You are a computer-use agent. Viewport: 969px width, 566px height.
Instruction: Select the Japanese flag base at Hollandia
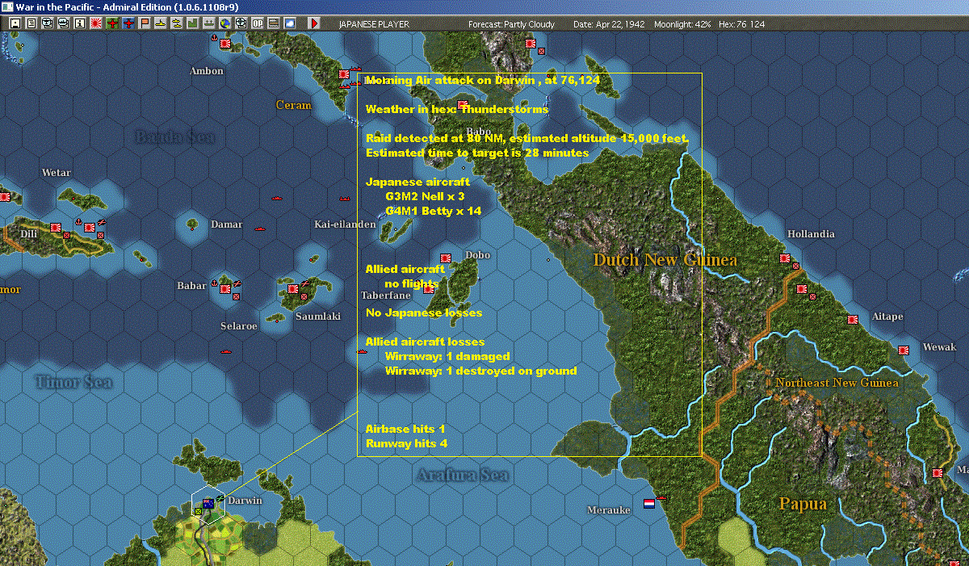784,258
